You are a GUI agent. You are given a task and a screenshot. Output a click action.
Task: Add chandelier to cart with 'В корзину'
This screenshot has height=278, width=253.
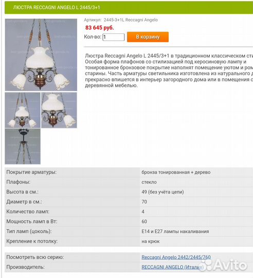point(148,37)
